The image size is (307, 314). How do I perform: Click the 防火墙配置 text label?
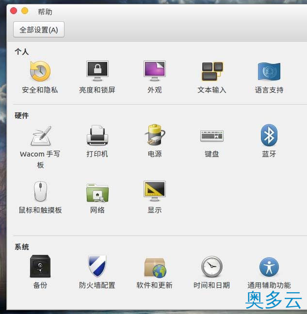(x=97, y=285)
